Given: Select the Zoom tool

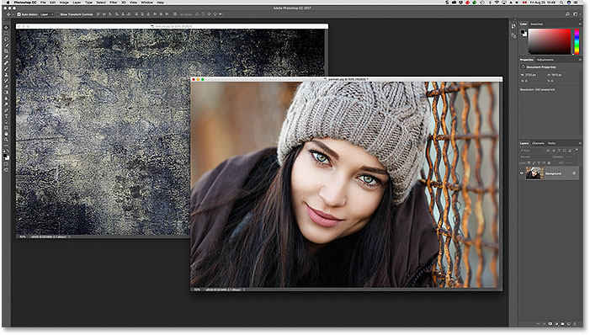Looking at the screenshot, I should [6, 139].
